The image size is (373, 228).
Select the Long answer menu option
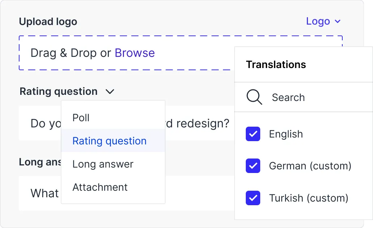point(103,164)
